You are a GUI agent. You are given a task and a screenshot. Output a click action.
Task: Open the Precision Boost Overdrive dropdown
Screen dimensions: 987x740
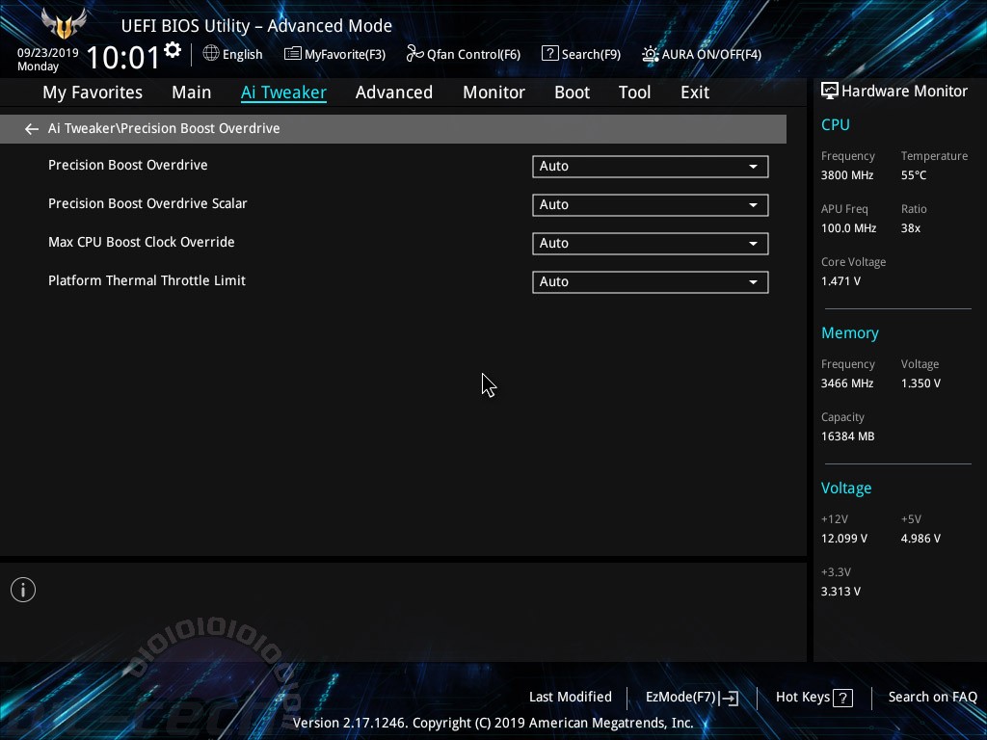(651, 166)
